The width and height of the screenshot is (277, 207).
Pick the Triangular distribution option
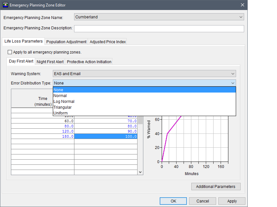point(62,107)
